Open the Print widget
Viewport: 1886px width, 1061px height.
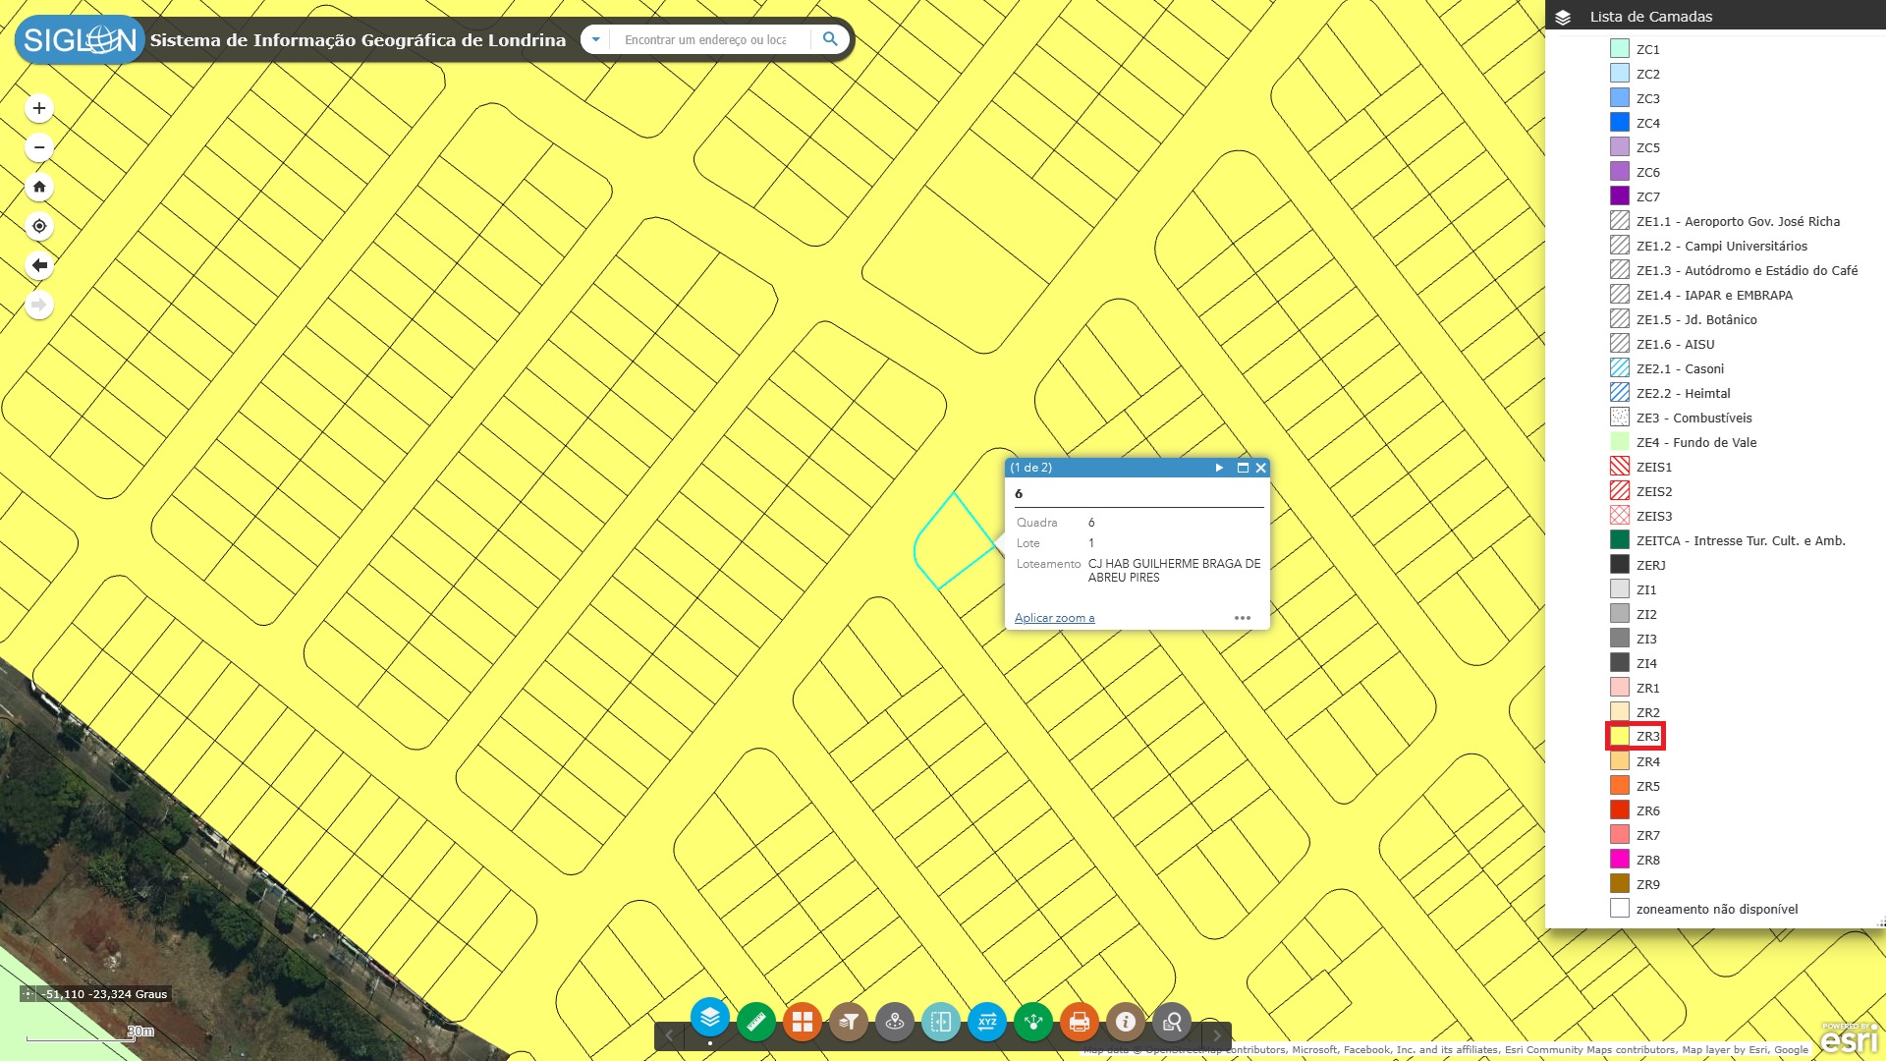1080,1022
